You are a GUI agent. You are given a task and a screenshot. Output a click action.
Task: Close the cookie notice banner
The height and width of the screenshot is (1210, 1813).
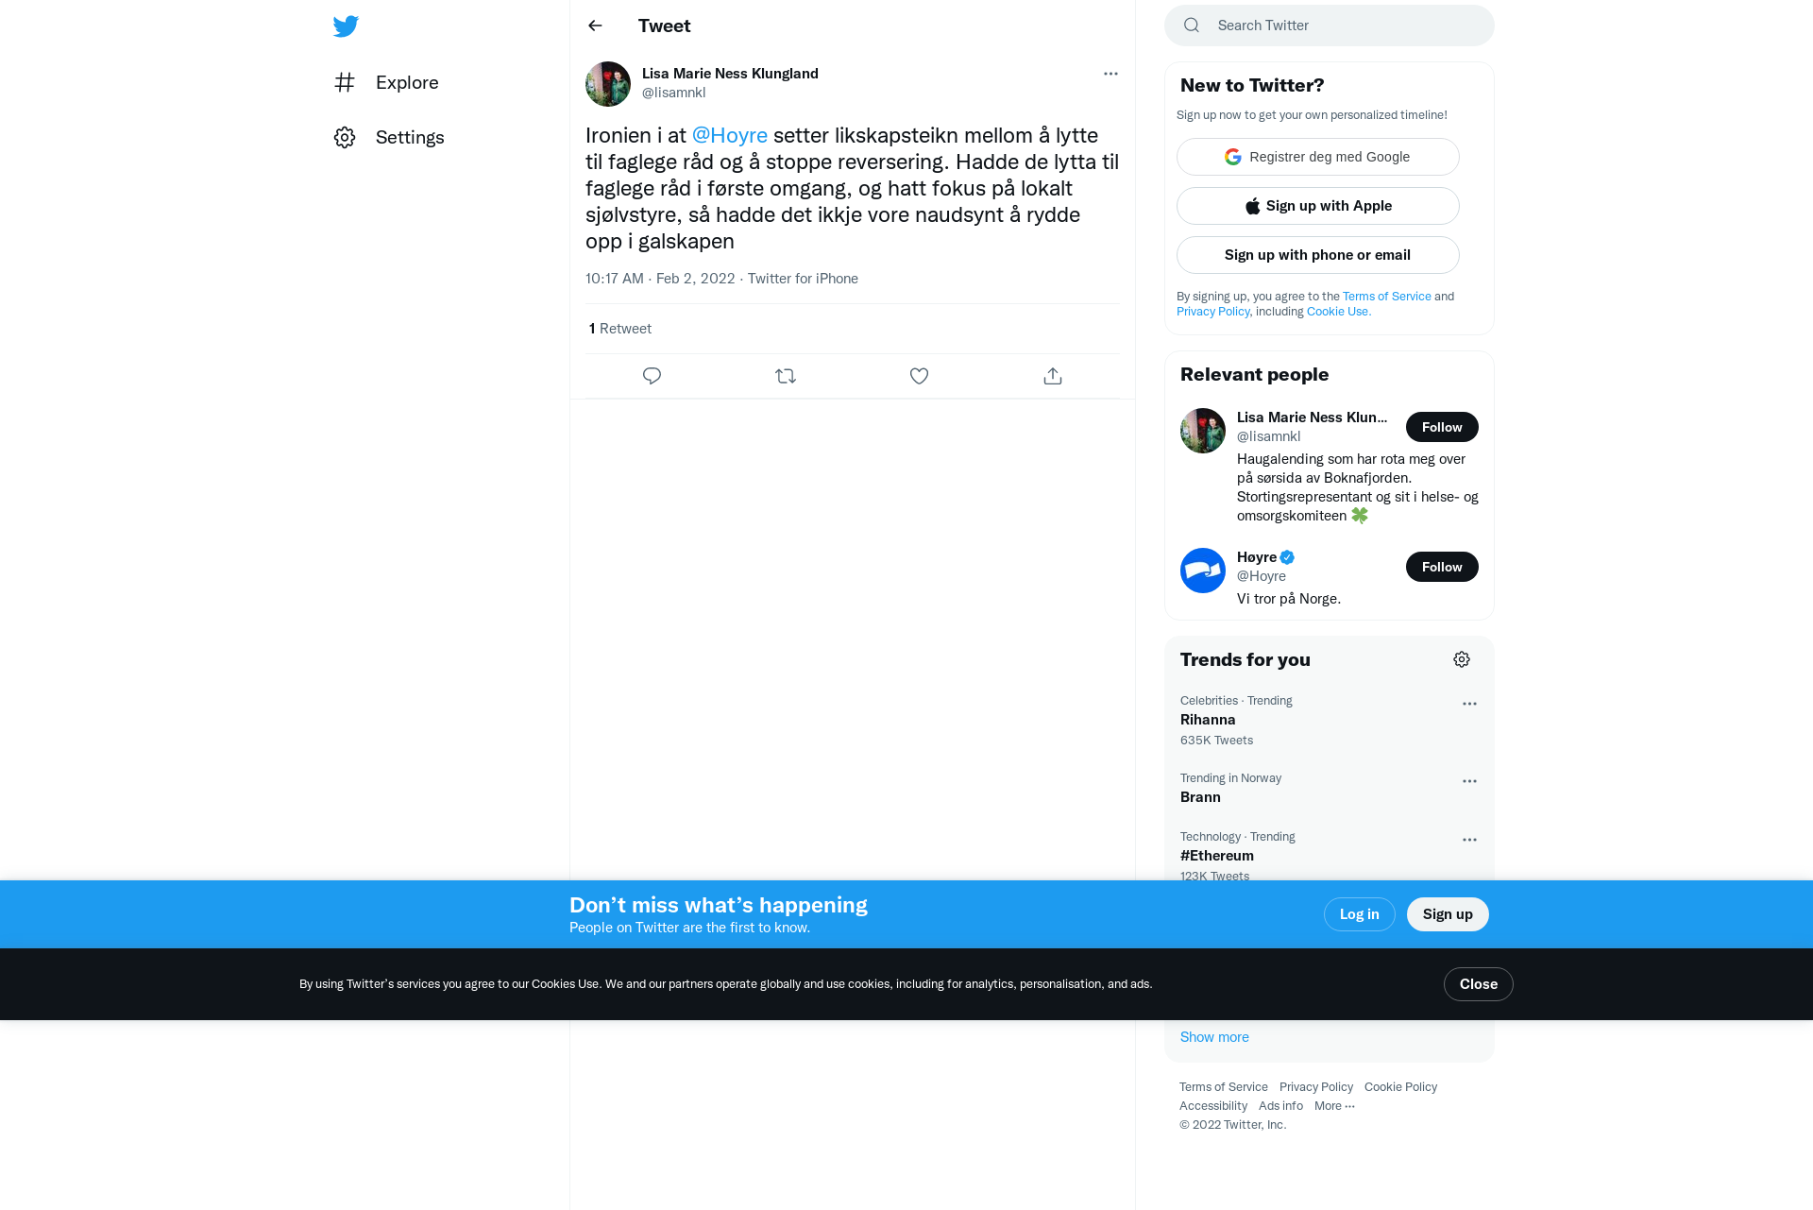(x=1478, y=984)
